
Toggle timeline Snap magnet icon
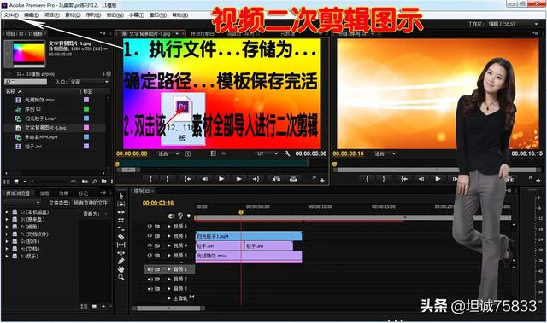point(171,216)
